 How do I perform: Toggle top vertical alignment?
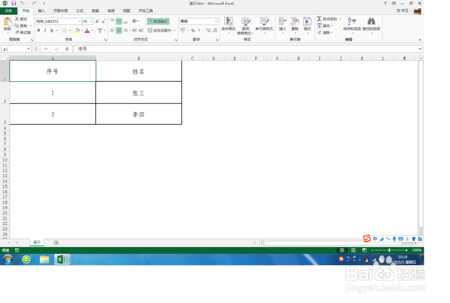pos(112,21)
